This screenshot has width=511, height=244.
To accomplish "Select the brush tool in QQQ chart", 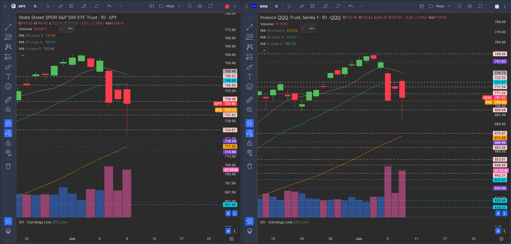I will [x=250, y=67].
